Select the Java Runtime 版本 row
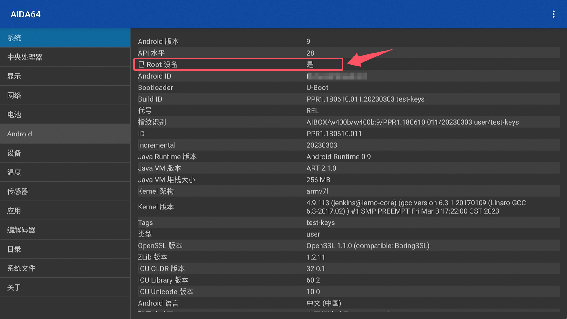The width and height of the screenshot is (567, 319). click(x=348, y=157)
